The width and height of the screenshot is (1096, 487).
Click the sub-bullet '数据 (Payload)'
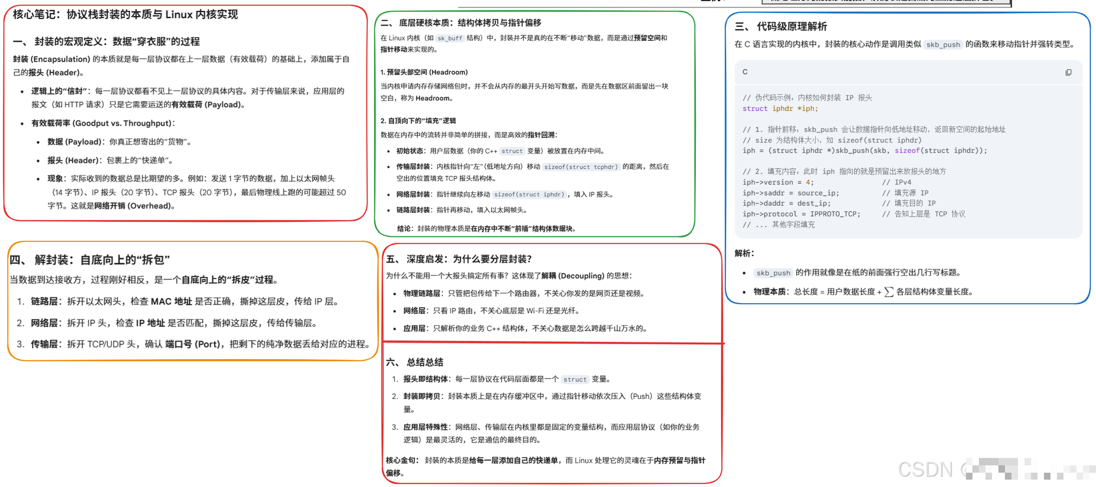point(75,142)
